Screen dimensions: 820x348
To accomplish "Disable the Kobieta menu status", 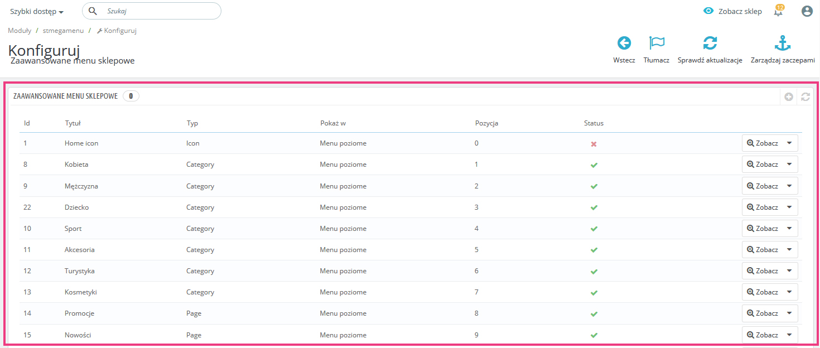I will point(594,165).
